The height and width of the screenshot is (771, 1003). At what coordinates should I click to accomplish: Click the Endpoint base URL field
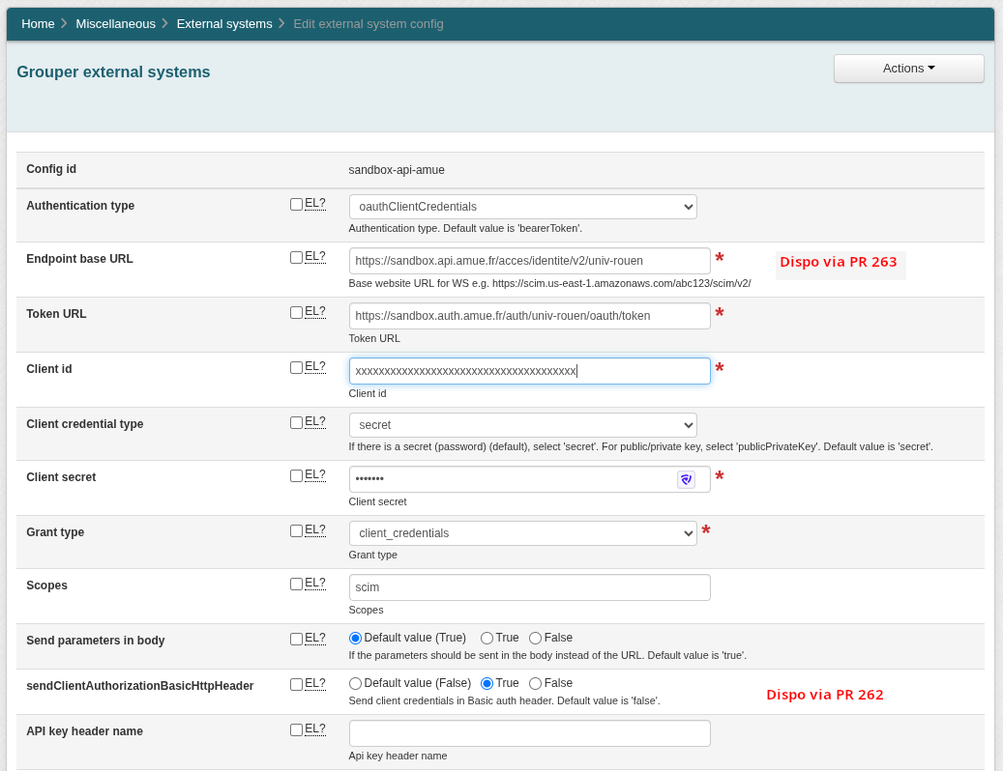point(530,261)
